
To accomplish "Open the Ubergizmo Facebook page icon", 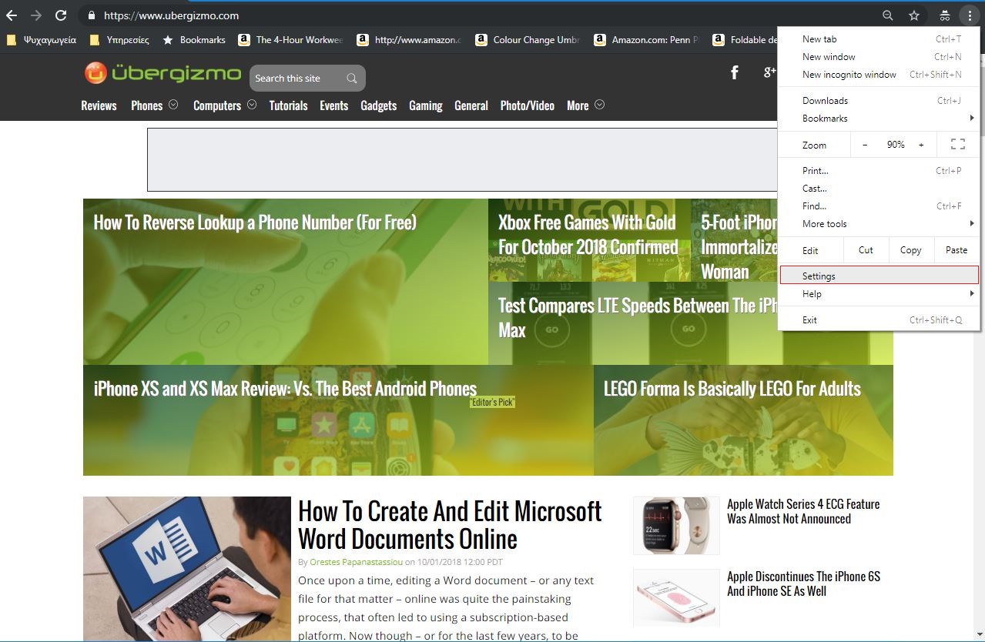I will click(735, 72).
